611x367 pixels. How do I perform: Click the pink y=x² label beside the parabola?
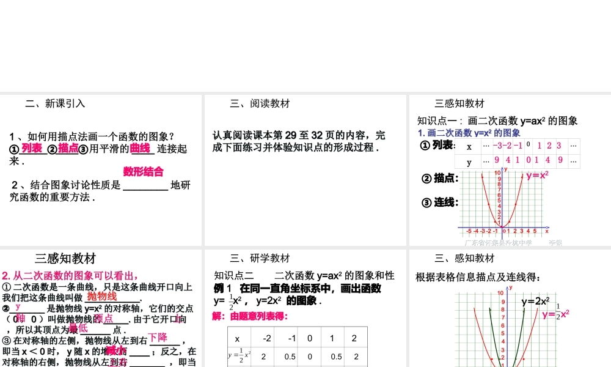pos(538,175)
